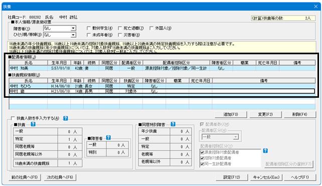
Task: Toggle 勤労学生(4) checkbox
Action: click(x=89, y=28)
